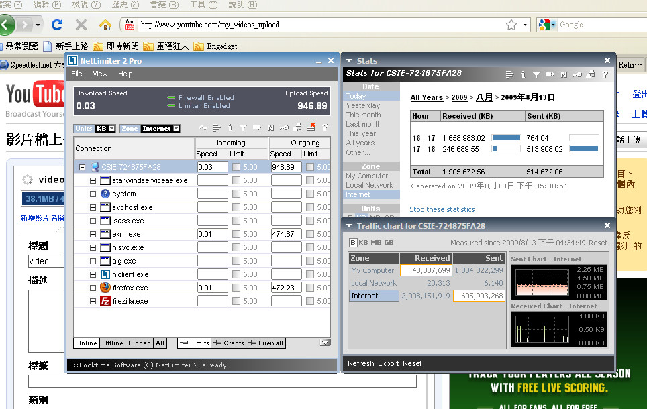This screenshot has width=647, height=409.
Task: Click the filter funnel icon in NetLimiter toolbar
Action: tap(243, 128)
